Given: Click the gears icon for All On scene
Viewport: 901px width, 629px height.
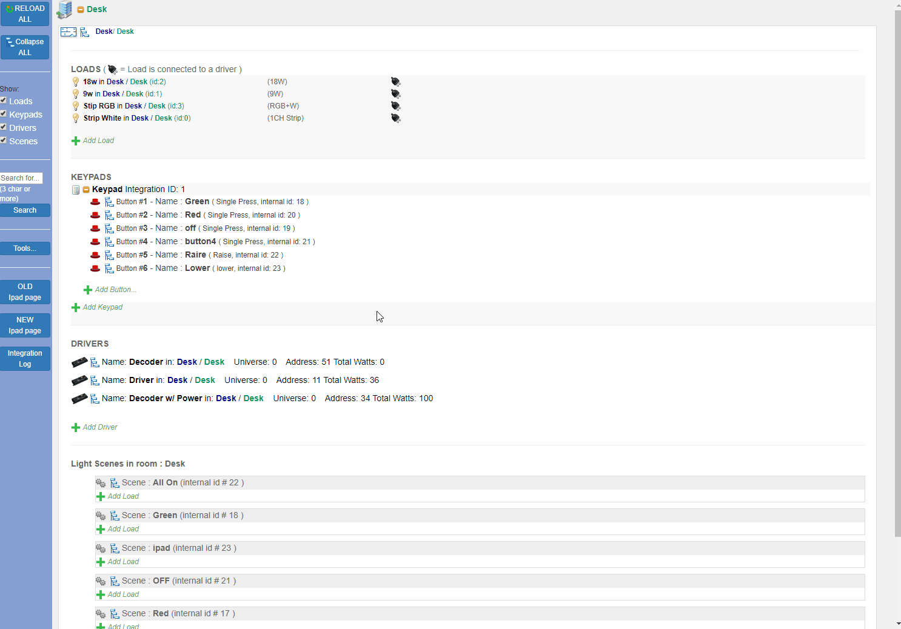Looking at the screenshot, I should tap(101, 483).
